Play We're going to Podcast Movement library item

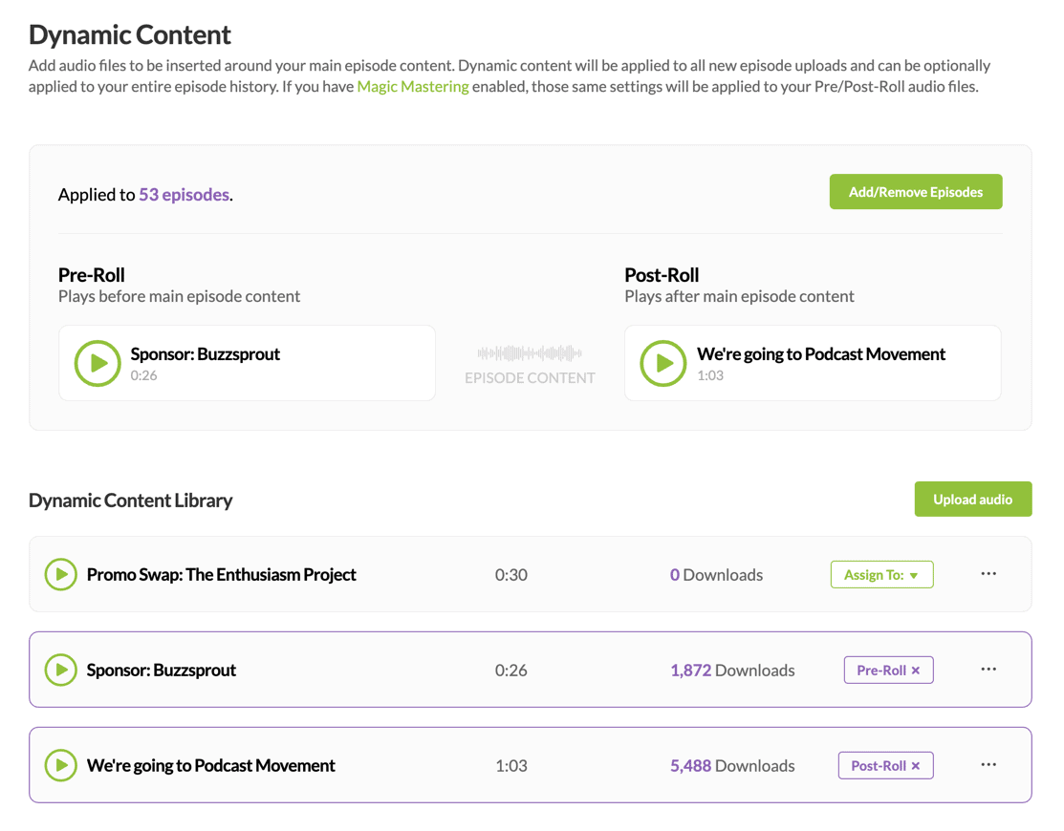click(x=61, y=765)
